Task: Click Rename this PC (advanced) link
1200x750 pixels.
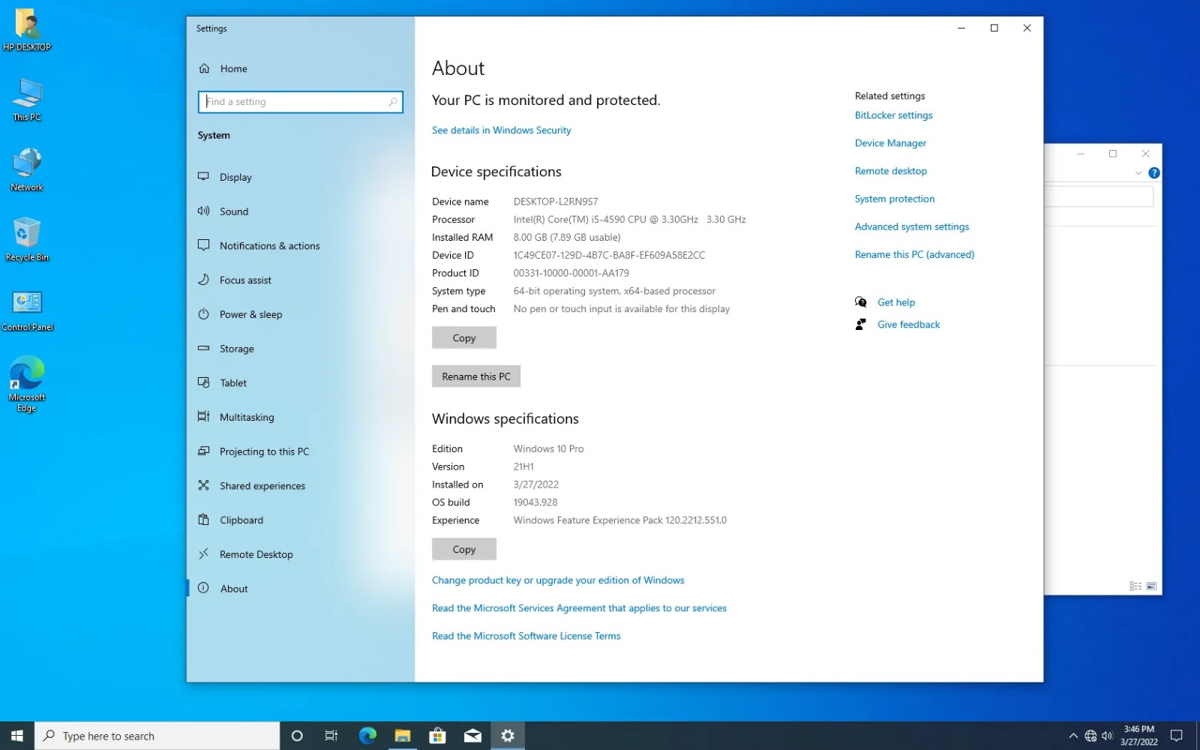Action: (914, 254)
